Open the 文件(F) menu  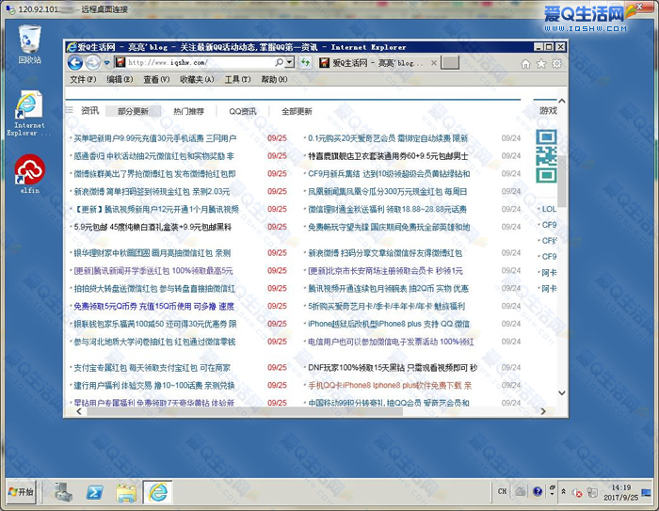click(83, 79)
